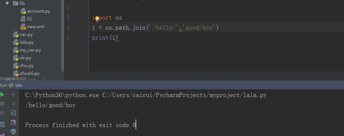The height and width of the screenshot is (136, 344).
Task: Click the text file icon beside li1
Action: click(23, 19)
